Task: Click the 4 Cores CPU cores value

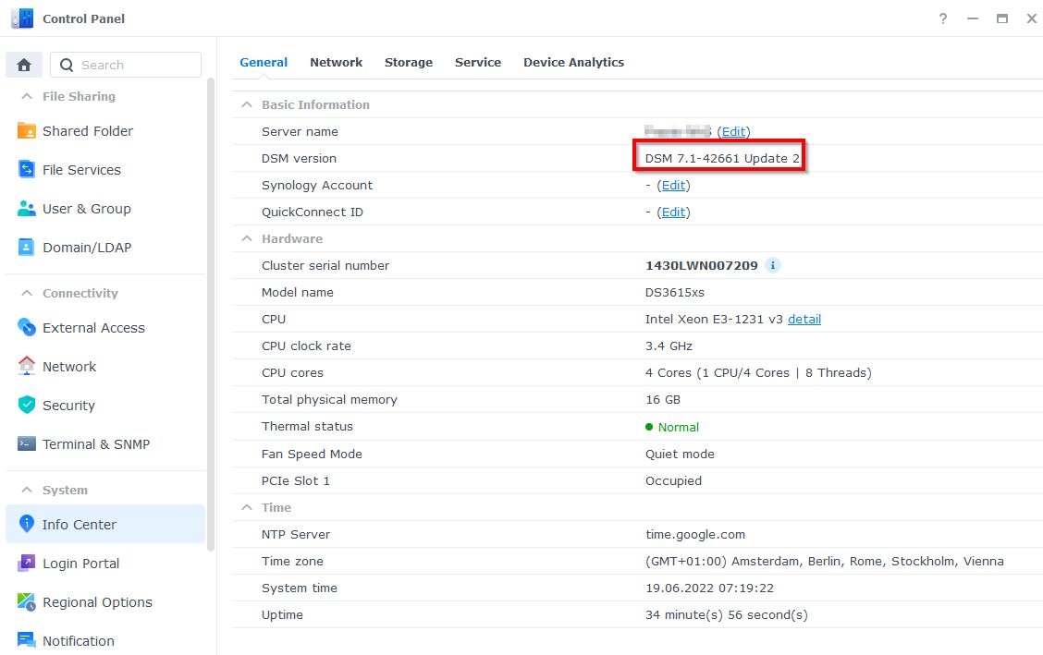Action: coord(758,372)
